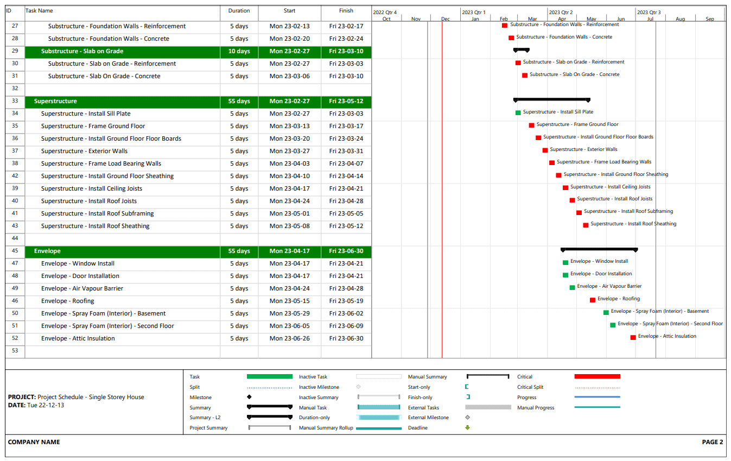731x461 pixels.
Task: Click the External Milestone diamond in the legend
Action: tap(468, 418)
